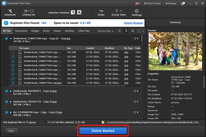Click the UnMark all toolbar button
The width and height of the screenshot is (206, 137).
click(28, 13)
